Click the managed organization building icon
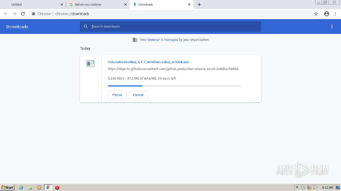This screenshot has height=191, width=341. [x=135, y=40]
